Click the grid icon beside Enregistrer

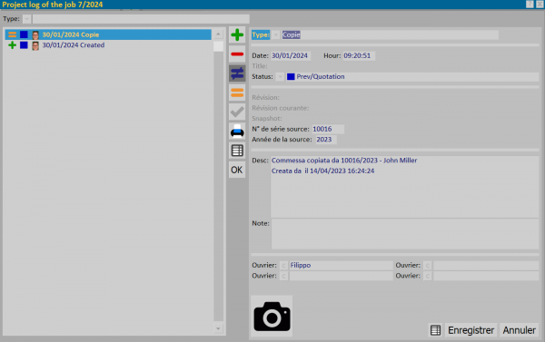click(435, 330)
